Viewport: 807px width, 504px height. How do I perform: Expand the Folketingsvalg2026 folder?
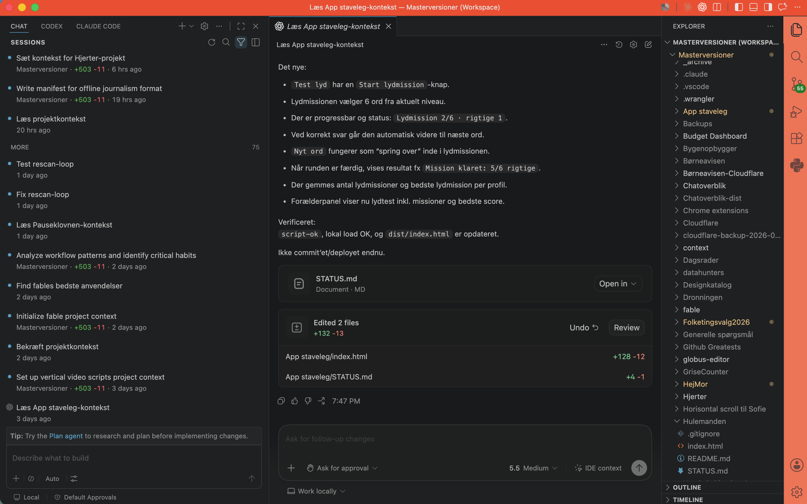(x=716, y=322)
